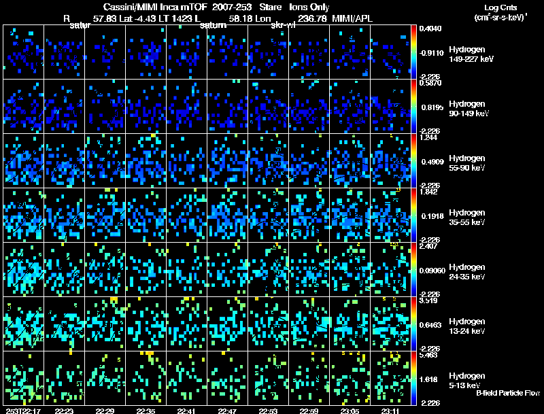544x414 pixels.
Task: Select the '3.519' color scale value
Action: pos(428,300)
